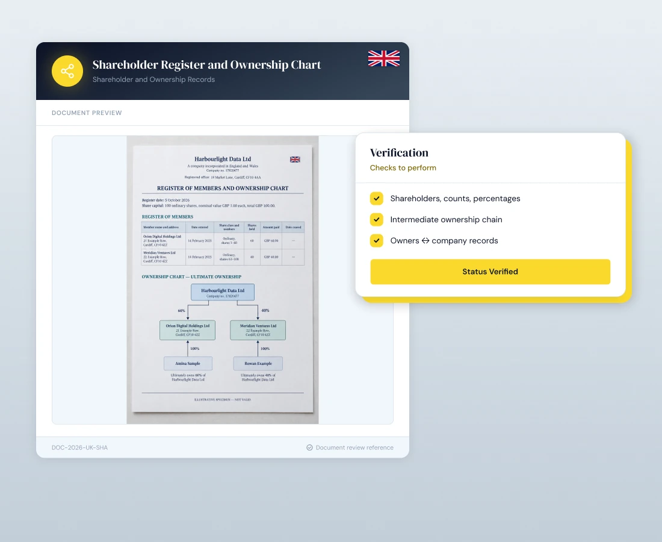Click 'Ultimately owns 40%' caption under Rowan Example
Viewport: 662px width, 542px height.
(258, 377)
